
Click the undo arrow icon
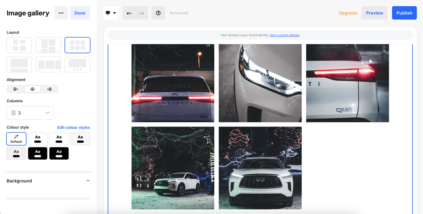tap(129, 13)
